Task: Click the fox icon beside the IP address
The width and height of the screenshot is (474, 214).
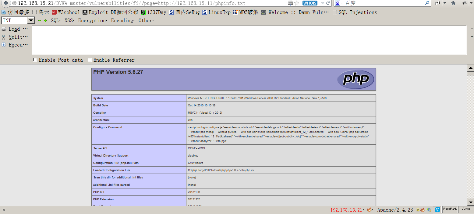Action: coord(369,210)
